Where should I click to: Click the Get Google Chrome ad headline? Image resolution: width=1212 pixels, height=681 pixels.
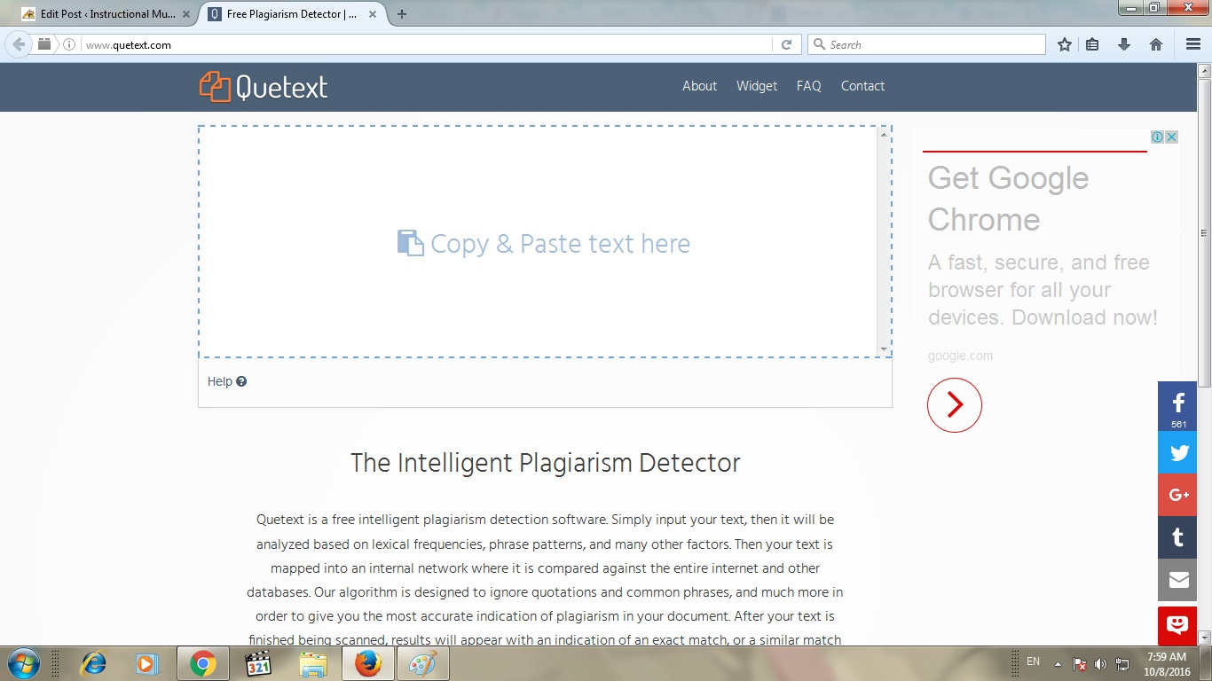point(1008,199)
